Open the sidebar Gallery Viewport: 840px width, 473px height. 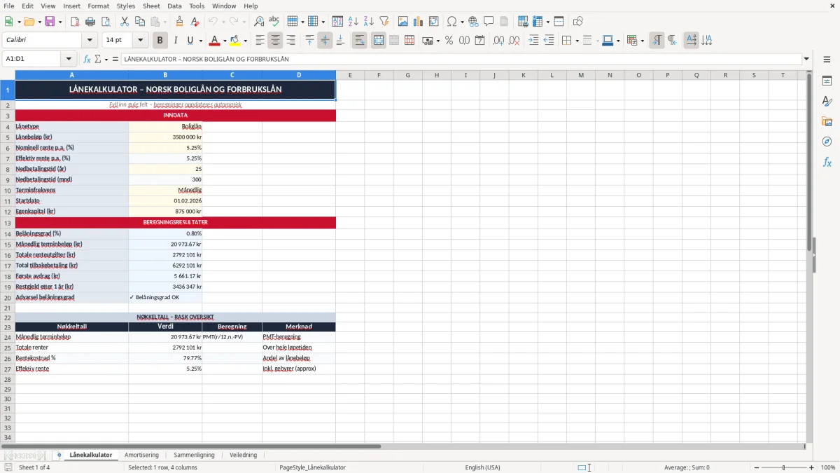tap(827, 121)
